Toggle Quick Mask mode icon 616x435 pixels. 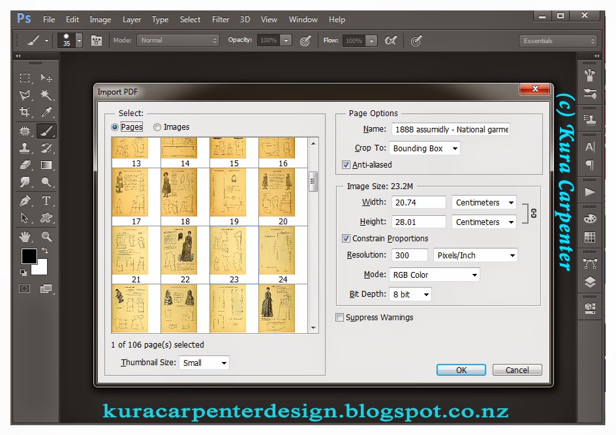24,289
